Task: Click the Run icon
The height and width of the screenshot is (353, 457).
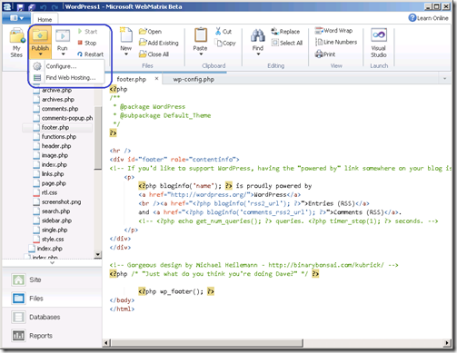Action: click(x=63, y=35)
